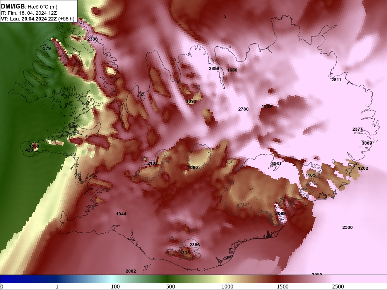This screenshot has height=290, width=387.
Task: Click the 1335 value on the map
Action: (185, 253)
